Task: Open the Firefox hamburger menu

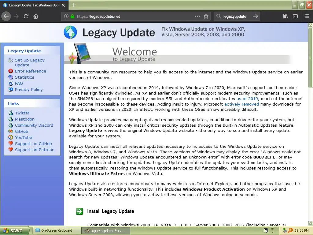Action: pos(307,17)
